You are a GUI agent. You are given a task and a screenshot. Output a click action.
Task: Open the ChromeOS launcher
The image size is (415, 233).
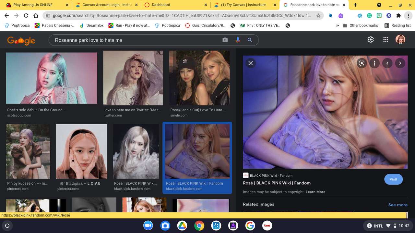pyautogui.click(x=7, y=226)
